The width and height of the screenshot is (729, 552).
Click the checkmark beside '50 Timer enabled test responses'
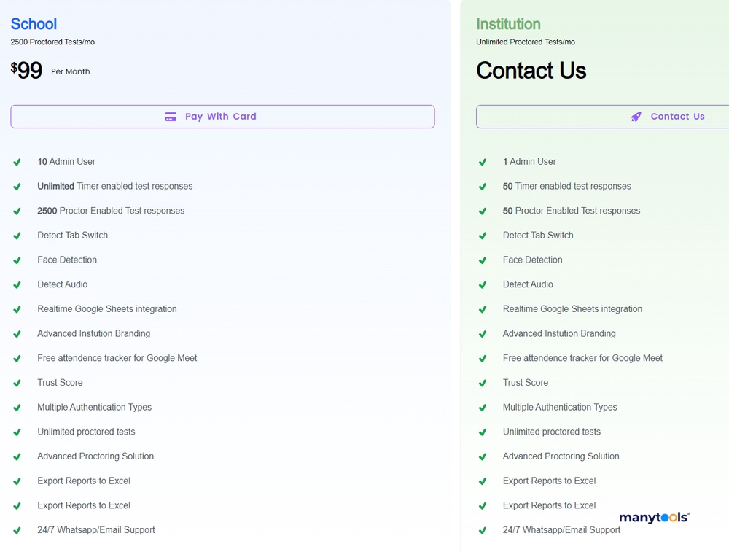pos(483,187)
